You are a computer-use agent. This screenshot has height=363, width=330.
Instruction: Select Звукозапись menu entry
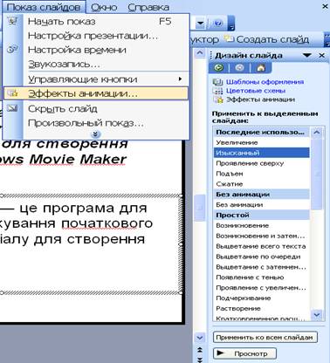click(96, 64)
